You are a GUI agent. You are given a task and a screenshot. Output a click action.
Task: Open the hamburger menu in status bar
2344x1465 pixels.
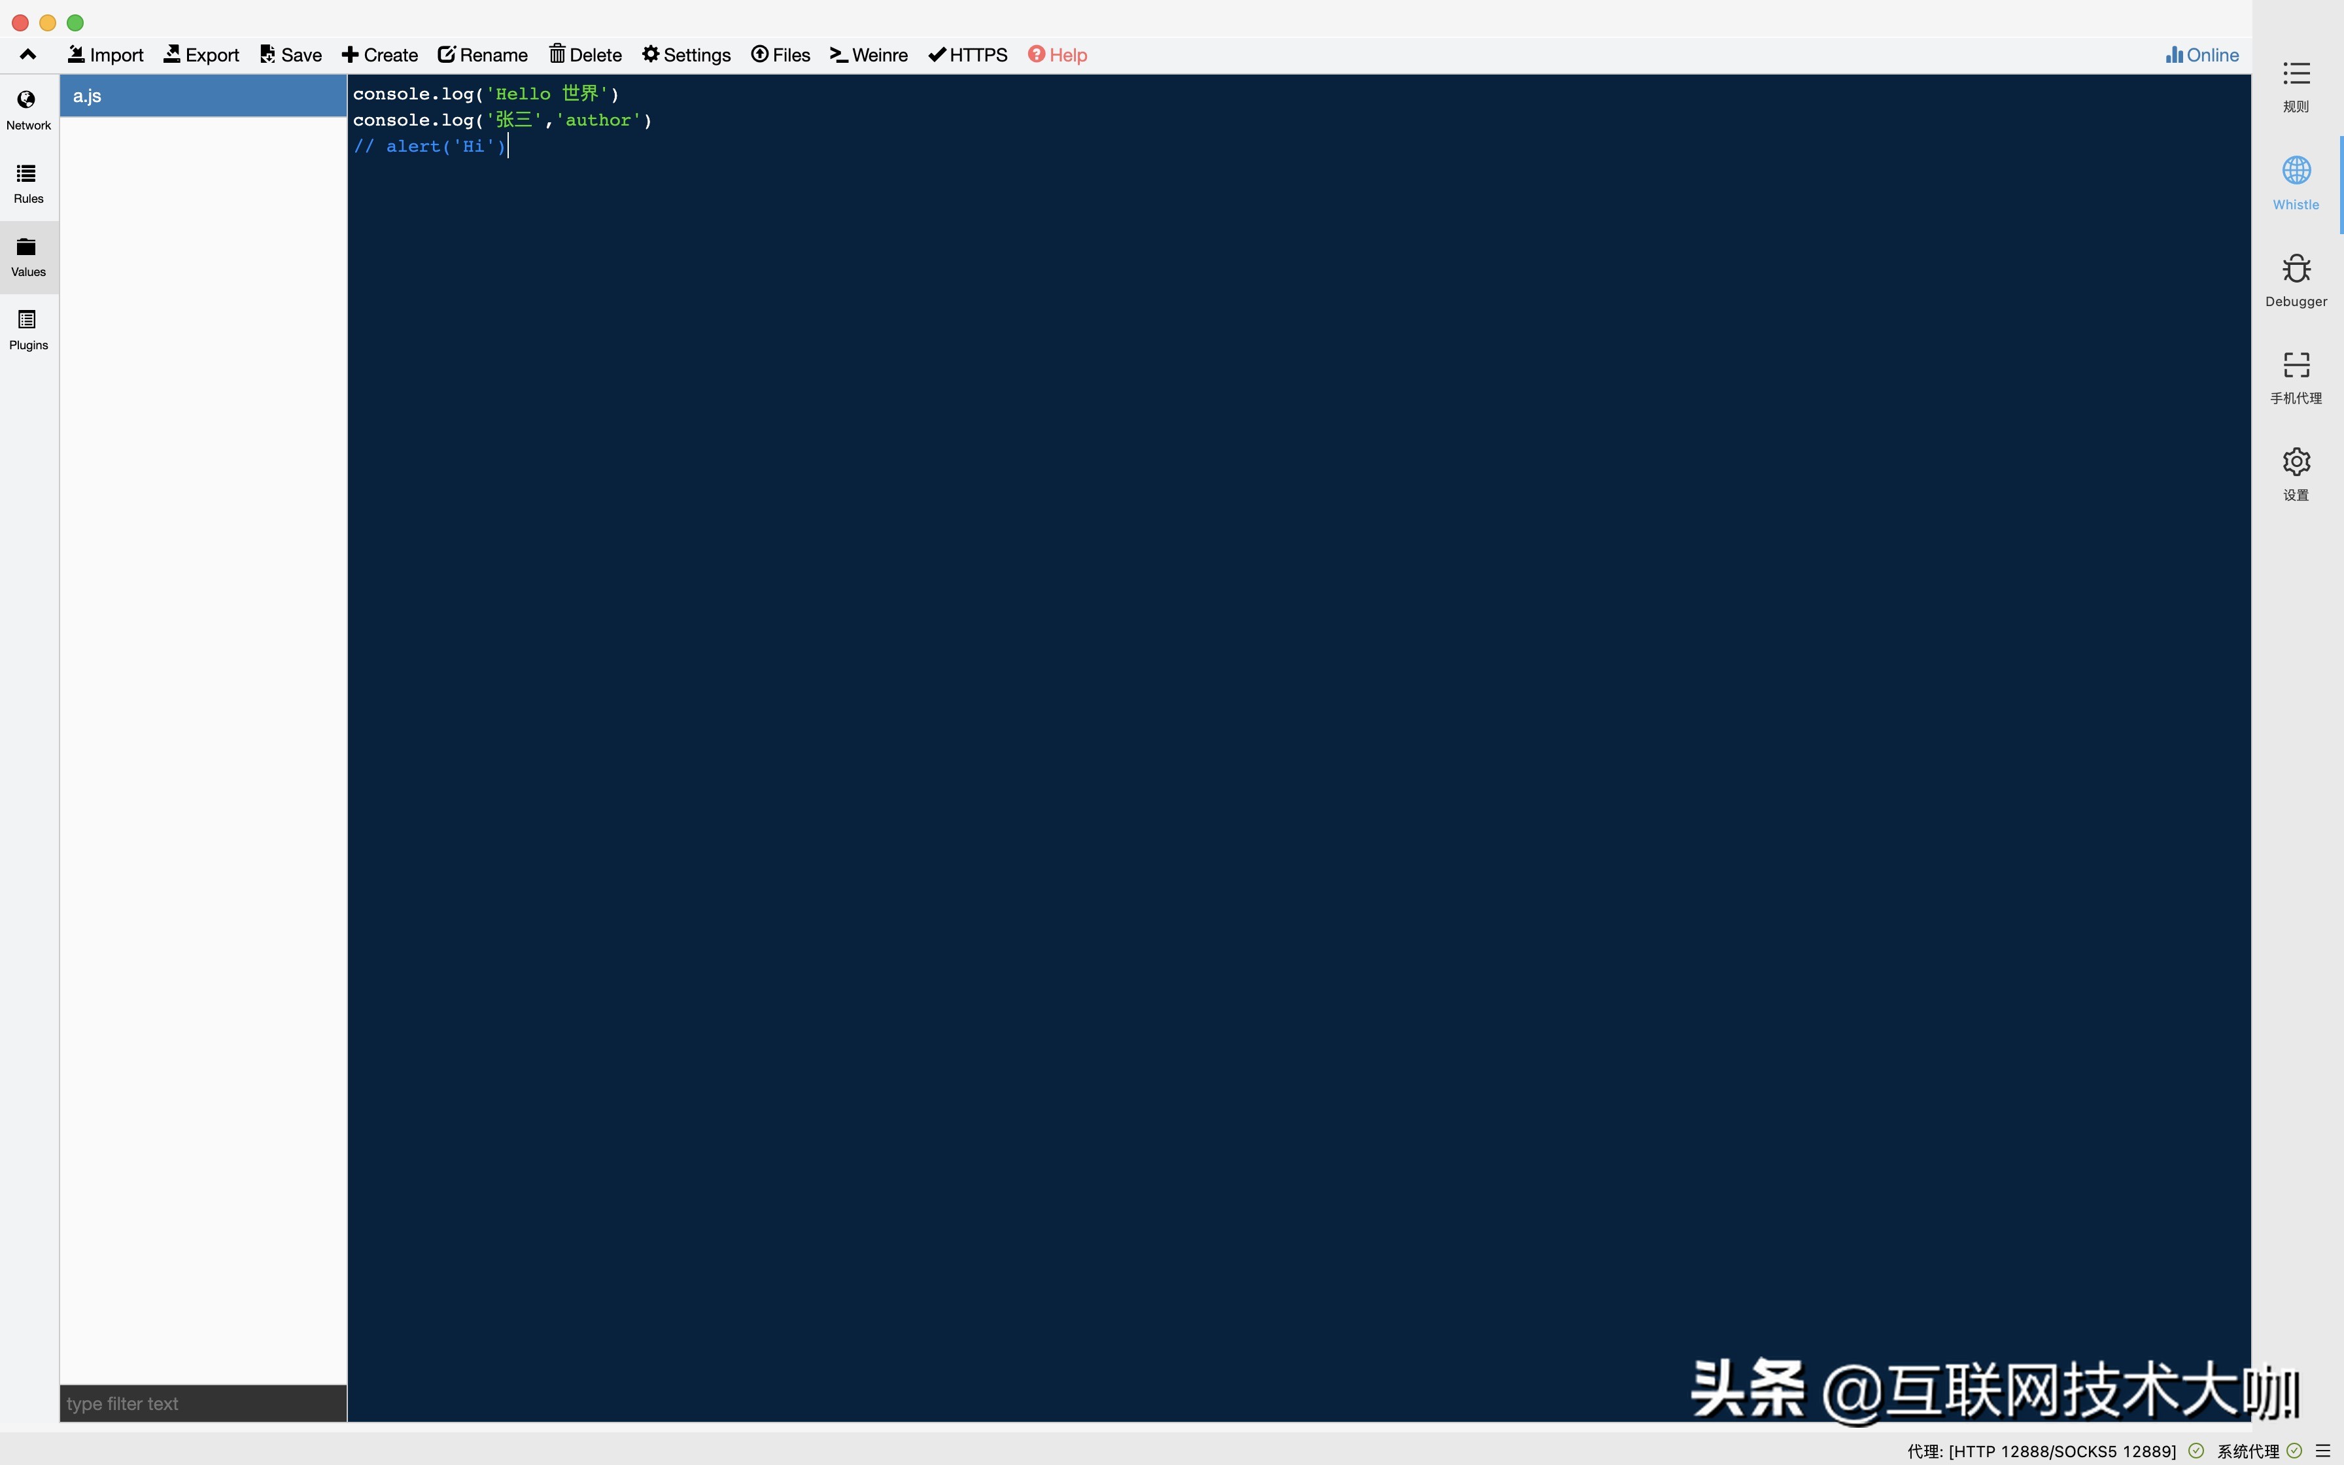click(x=2322, y=1451)
